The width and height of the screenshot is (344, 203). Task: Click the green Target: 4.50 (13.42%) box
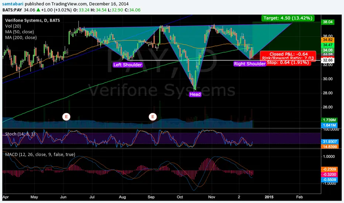coord(288,18)
